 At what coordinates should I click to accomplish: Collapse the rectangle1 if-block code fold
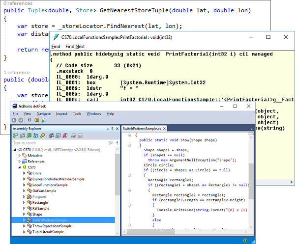(129, 190)
